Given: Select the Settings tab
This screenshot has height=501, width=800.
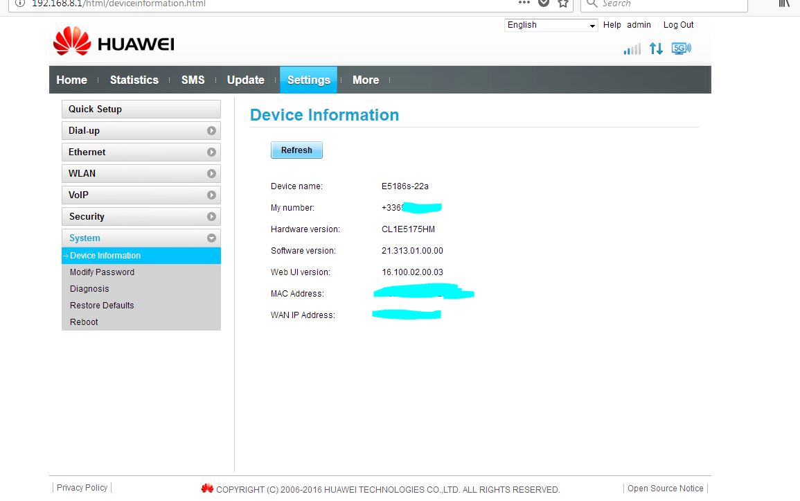Looking at the screenshot, I should coord(309,80).
